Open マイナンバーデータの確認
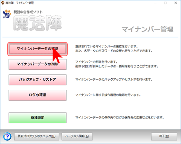The width and height of the screenshot is (181, 144). pos(37,49)
